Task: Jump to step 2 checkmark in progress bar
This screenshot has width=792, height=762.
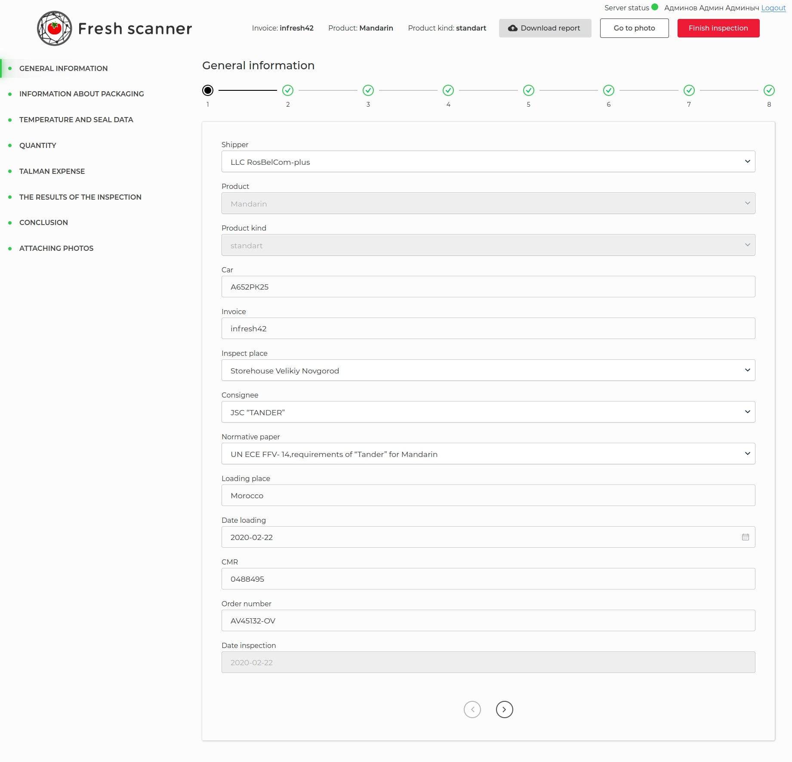Action: click(x=288, y=90)
